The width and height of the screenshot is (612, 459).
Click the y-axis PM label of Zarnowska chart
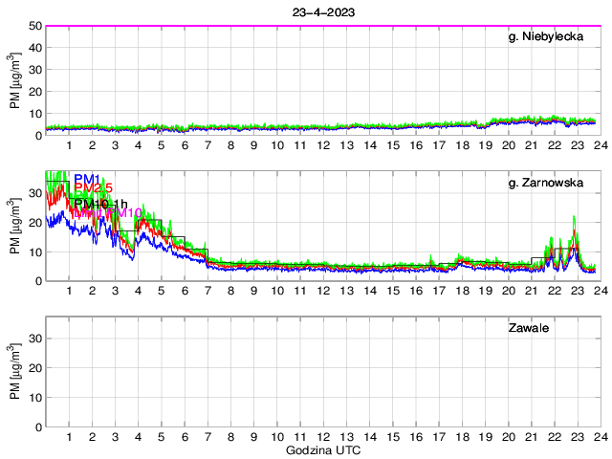(x=16, y=227)
